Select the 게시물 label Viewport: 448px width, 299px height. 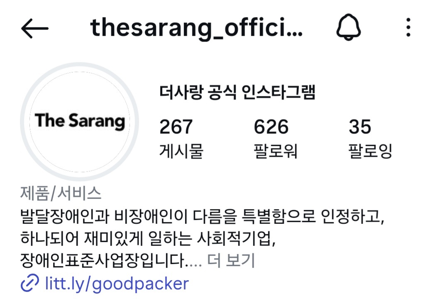[181, 151]
